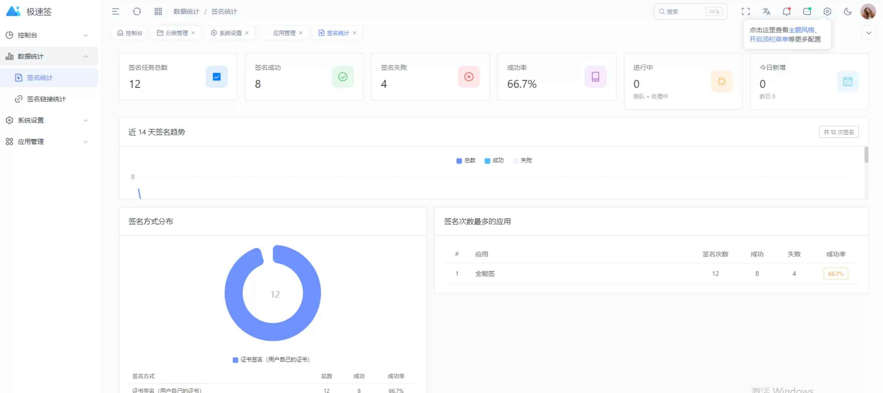Screen dimensions: 883x393
Task: Click the refresh page icon
Action: pyautogui.click(x=137, y=12)
